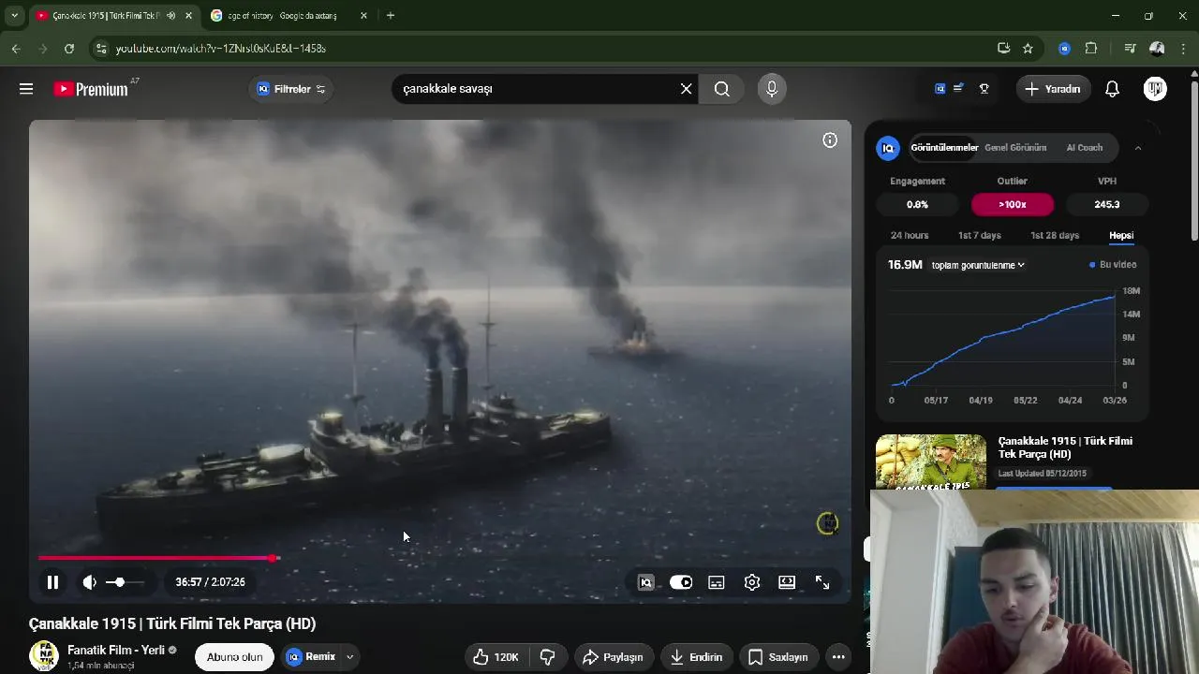Select the 1st 28 days range tab
Image resolution: width=1199 pixels, height=674 pixels.
1055,235
